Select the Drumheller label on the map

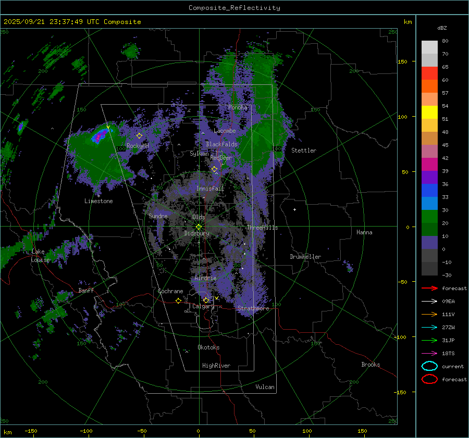(x=305, y=257)
